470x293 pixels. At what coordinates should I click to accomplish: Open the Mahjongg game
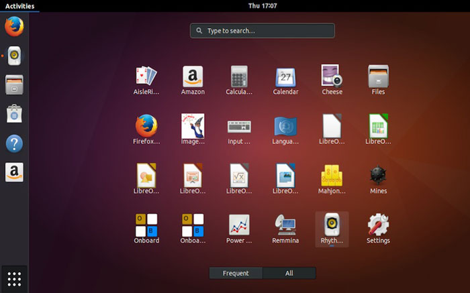pyautogui.click(x=332, y=179)
